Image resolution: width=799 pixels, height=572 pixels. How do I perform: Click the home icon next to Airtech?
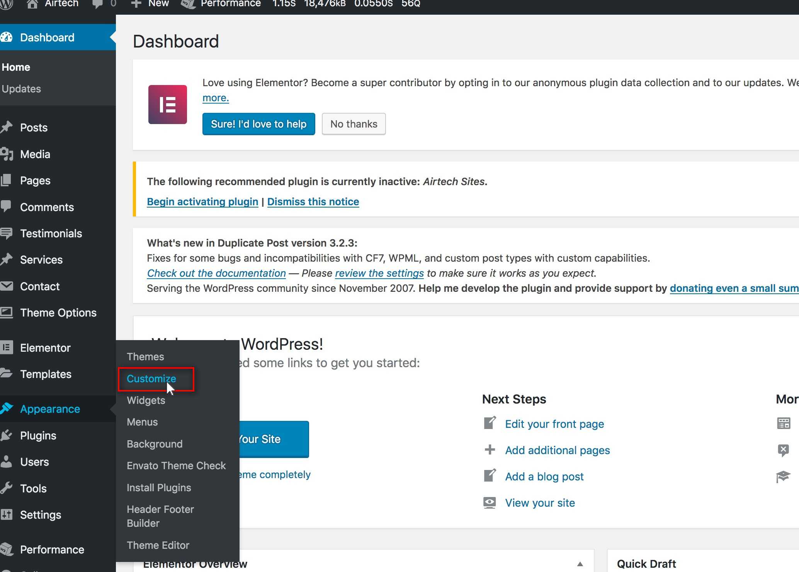(x=32, y=4)
